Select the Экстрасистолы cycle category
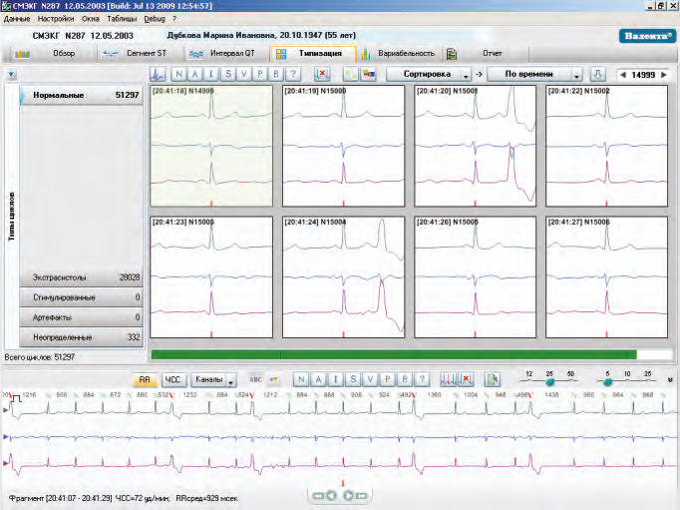This screenshot has width=680, height=510. tap(81, 277)
